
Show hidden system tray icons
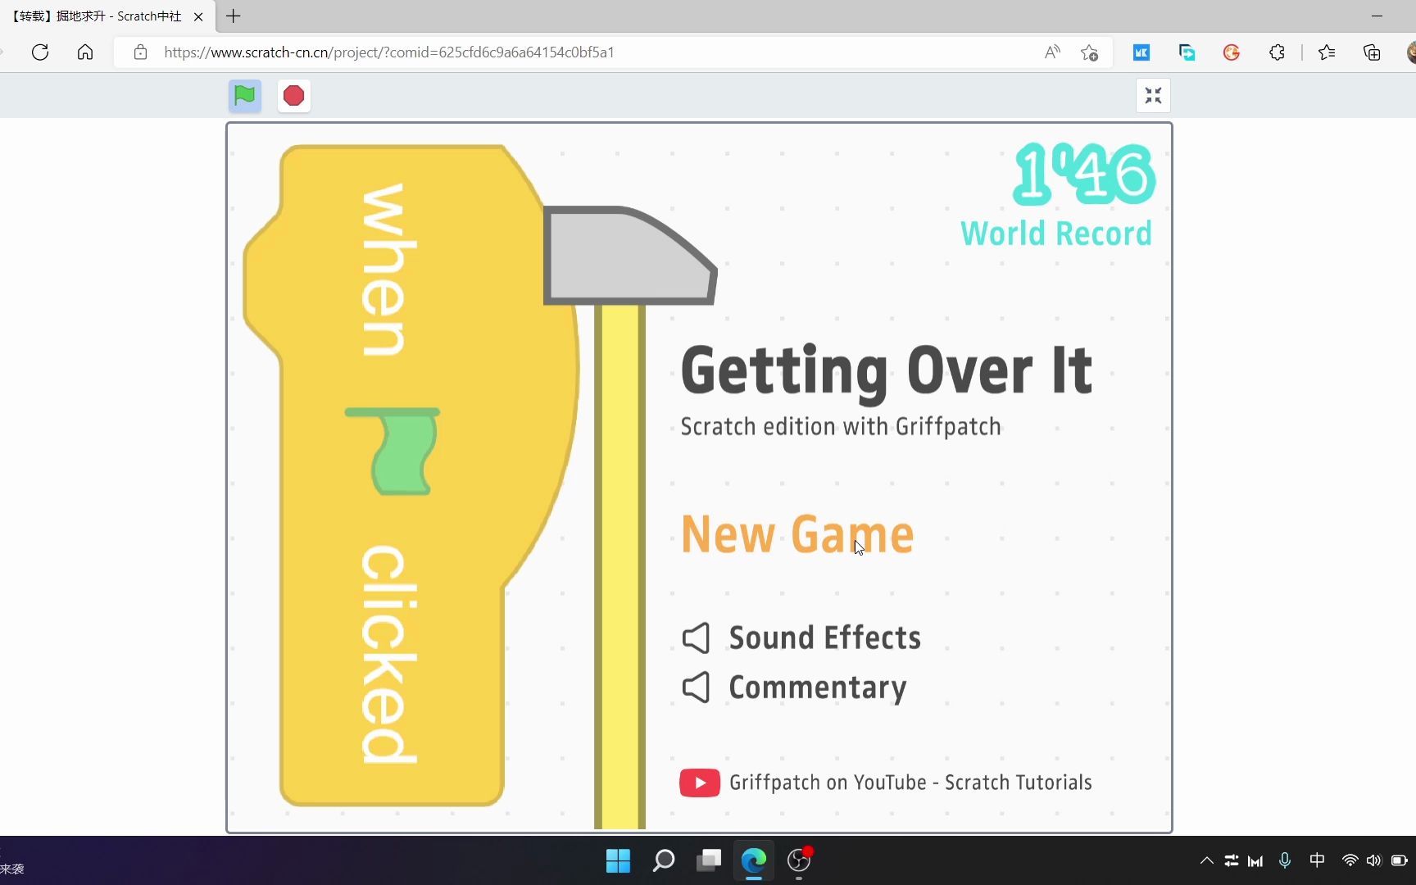[1206, 860]
